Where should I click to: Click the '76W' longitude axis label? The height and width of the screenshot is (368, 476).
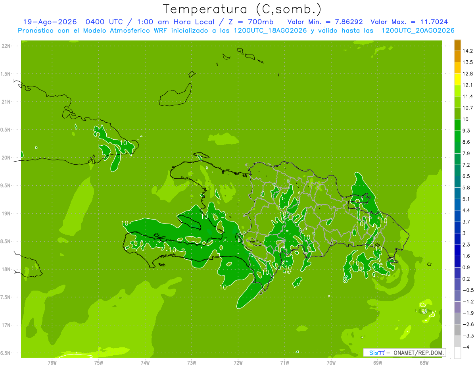52,362
